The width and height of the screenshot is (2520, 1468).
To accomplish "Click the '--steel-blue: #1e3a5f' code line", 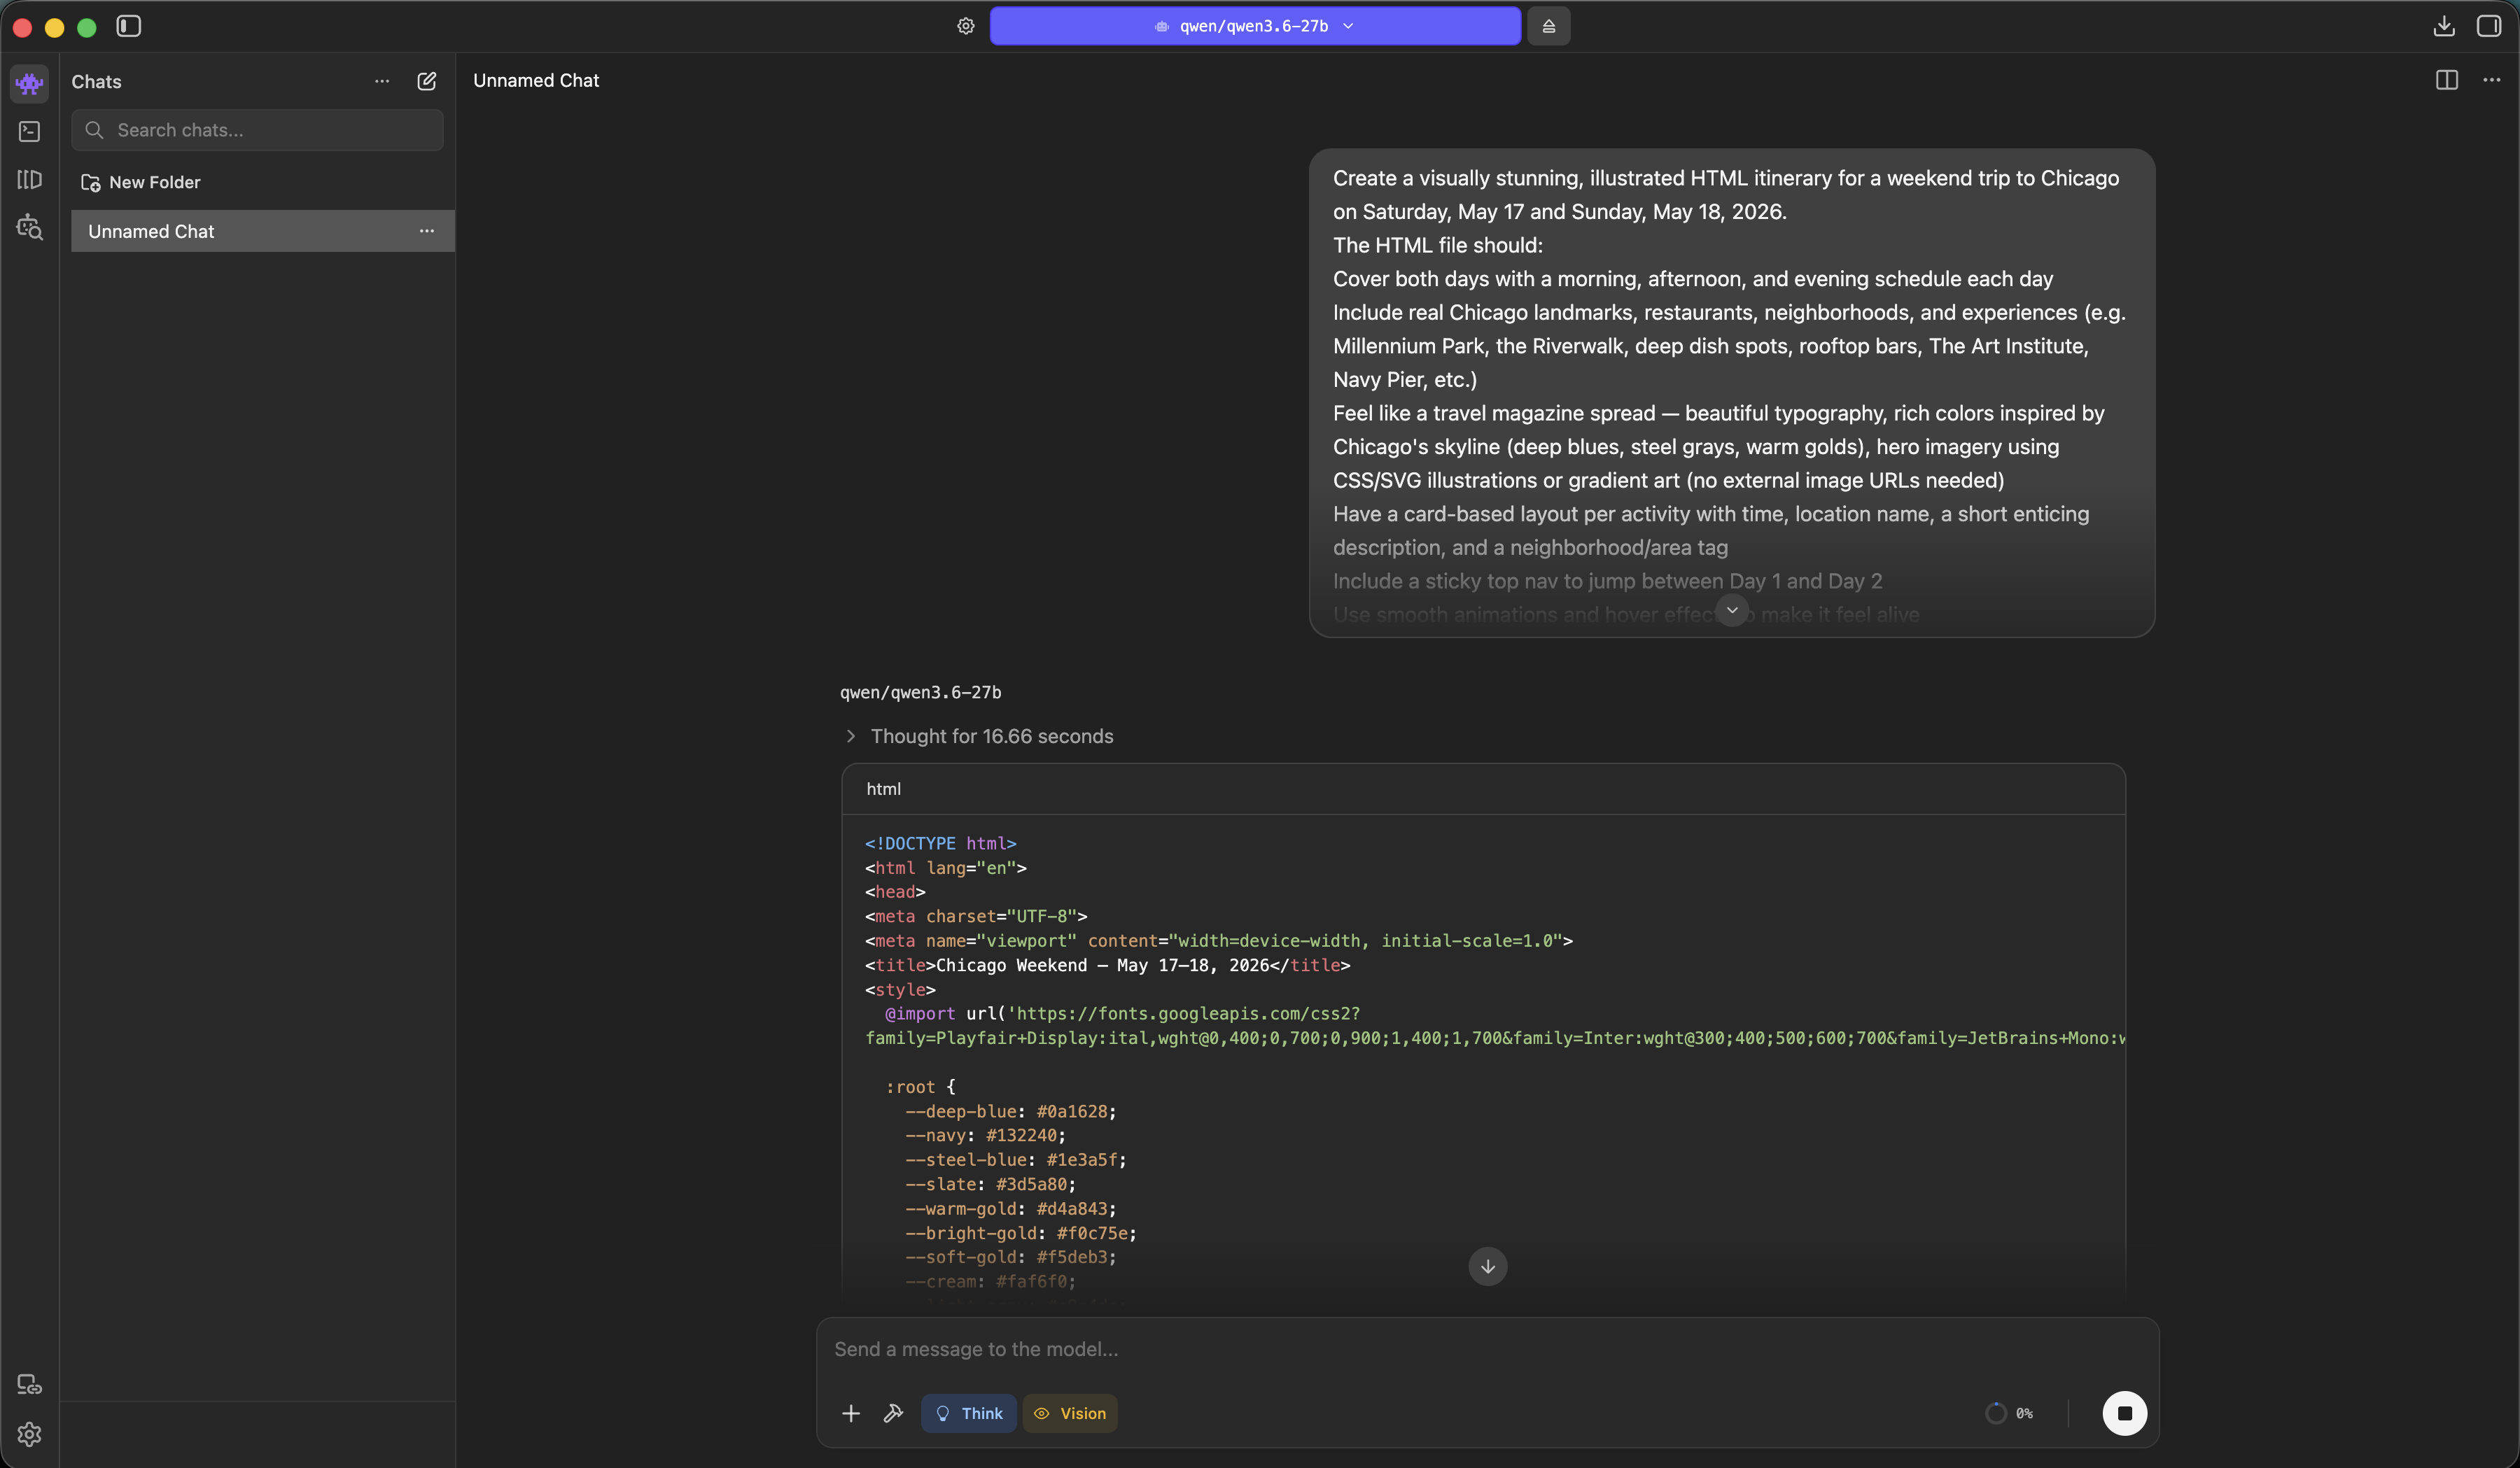I will click(x=1015, y=1159).
